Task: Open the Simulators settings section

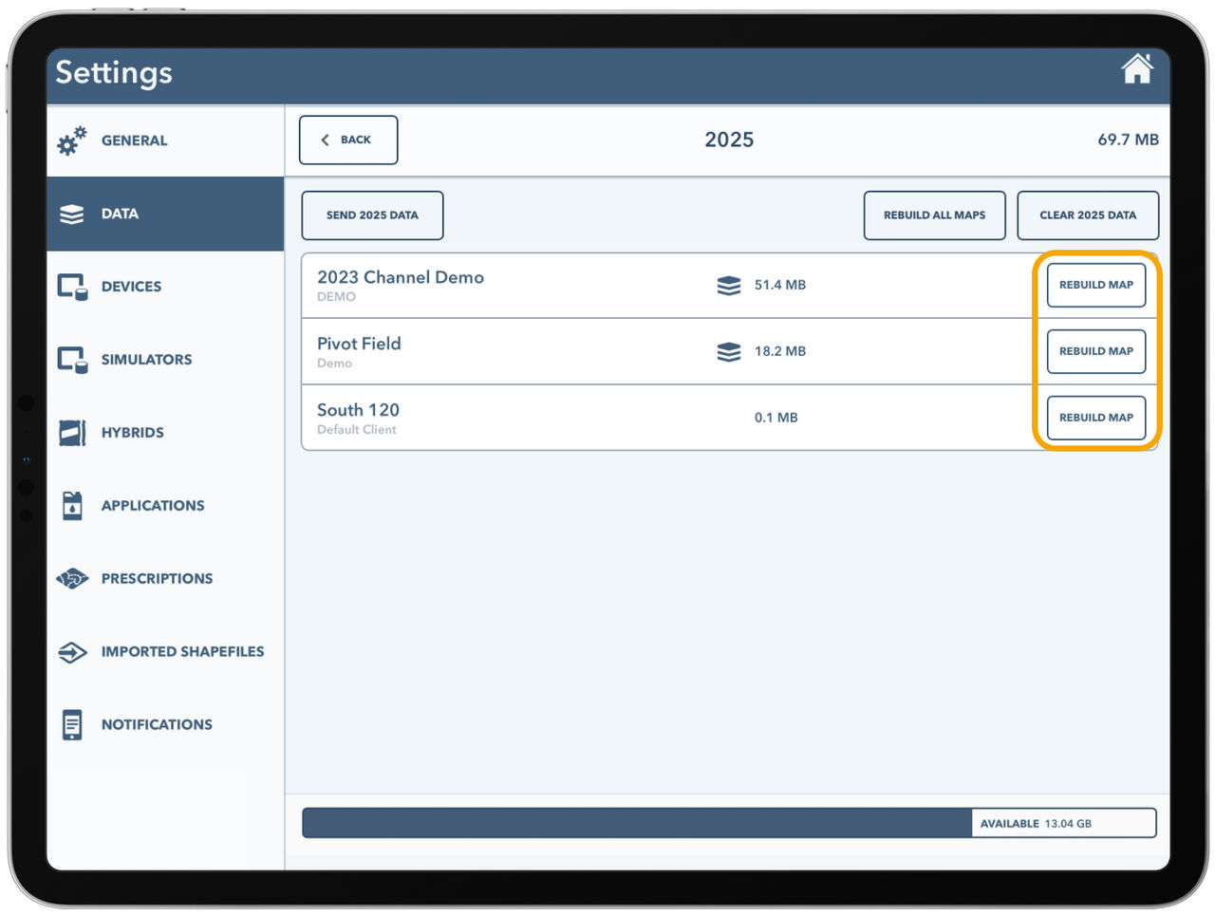Action: point(165,360)
